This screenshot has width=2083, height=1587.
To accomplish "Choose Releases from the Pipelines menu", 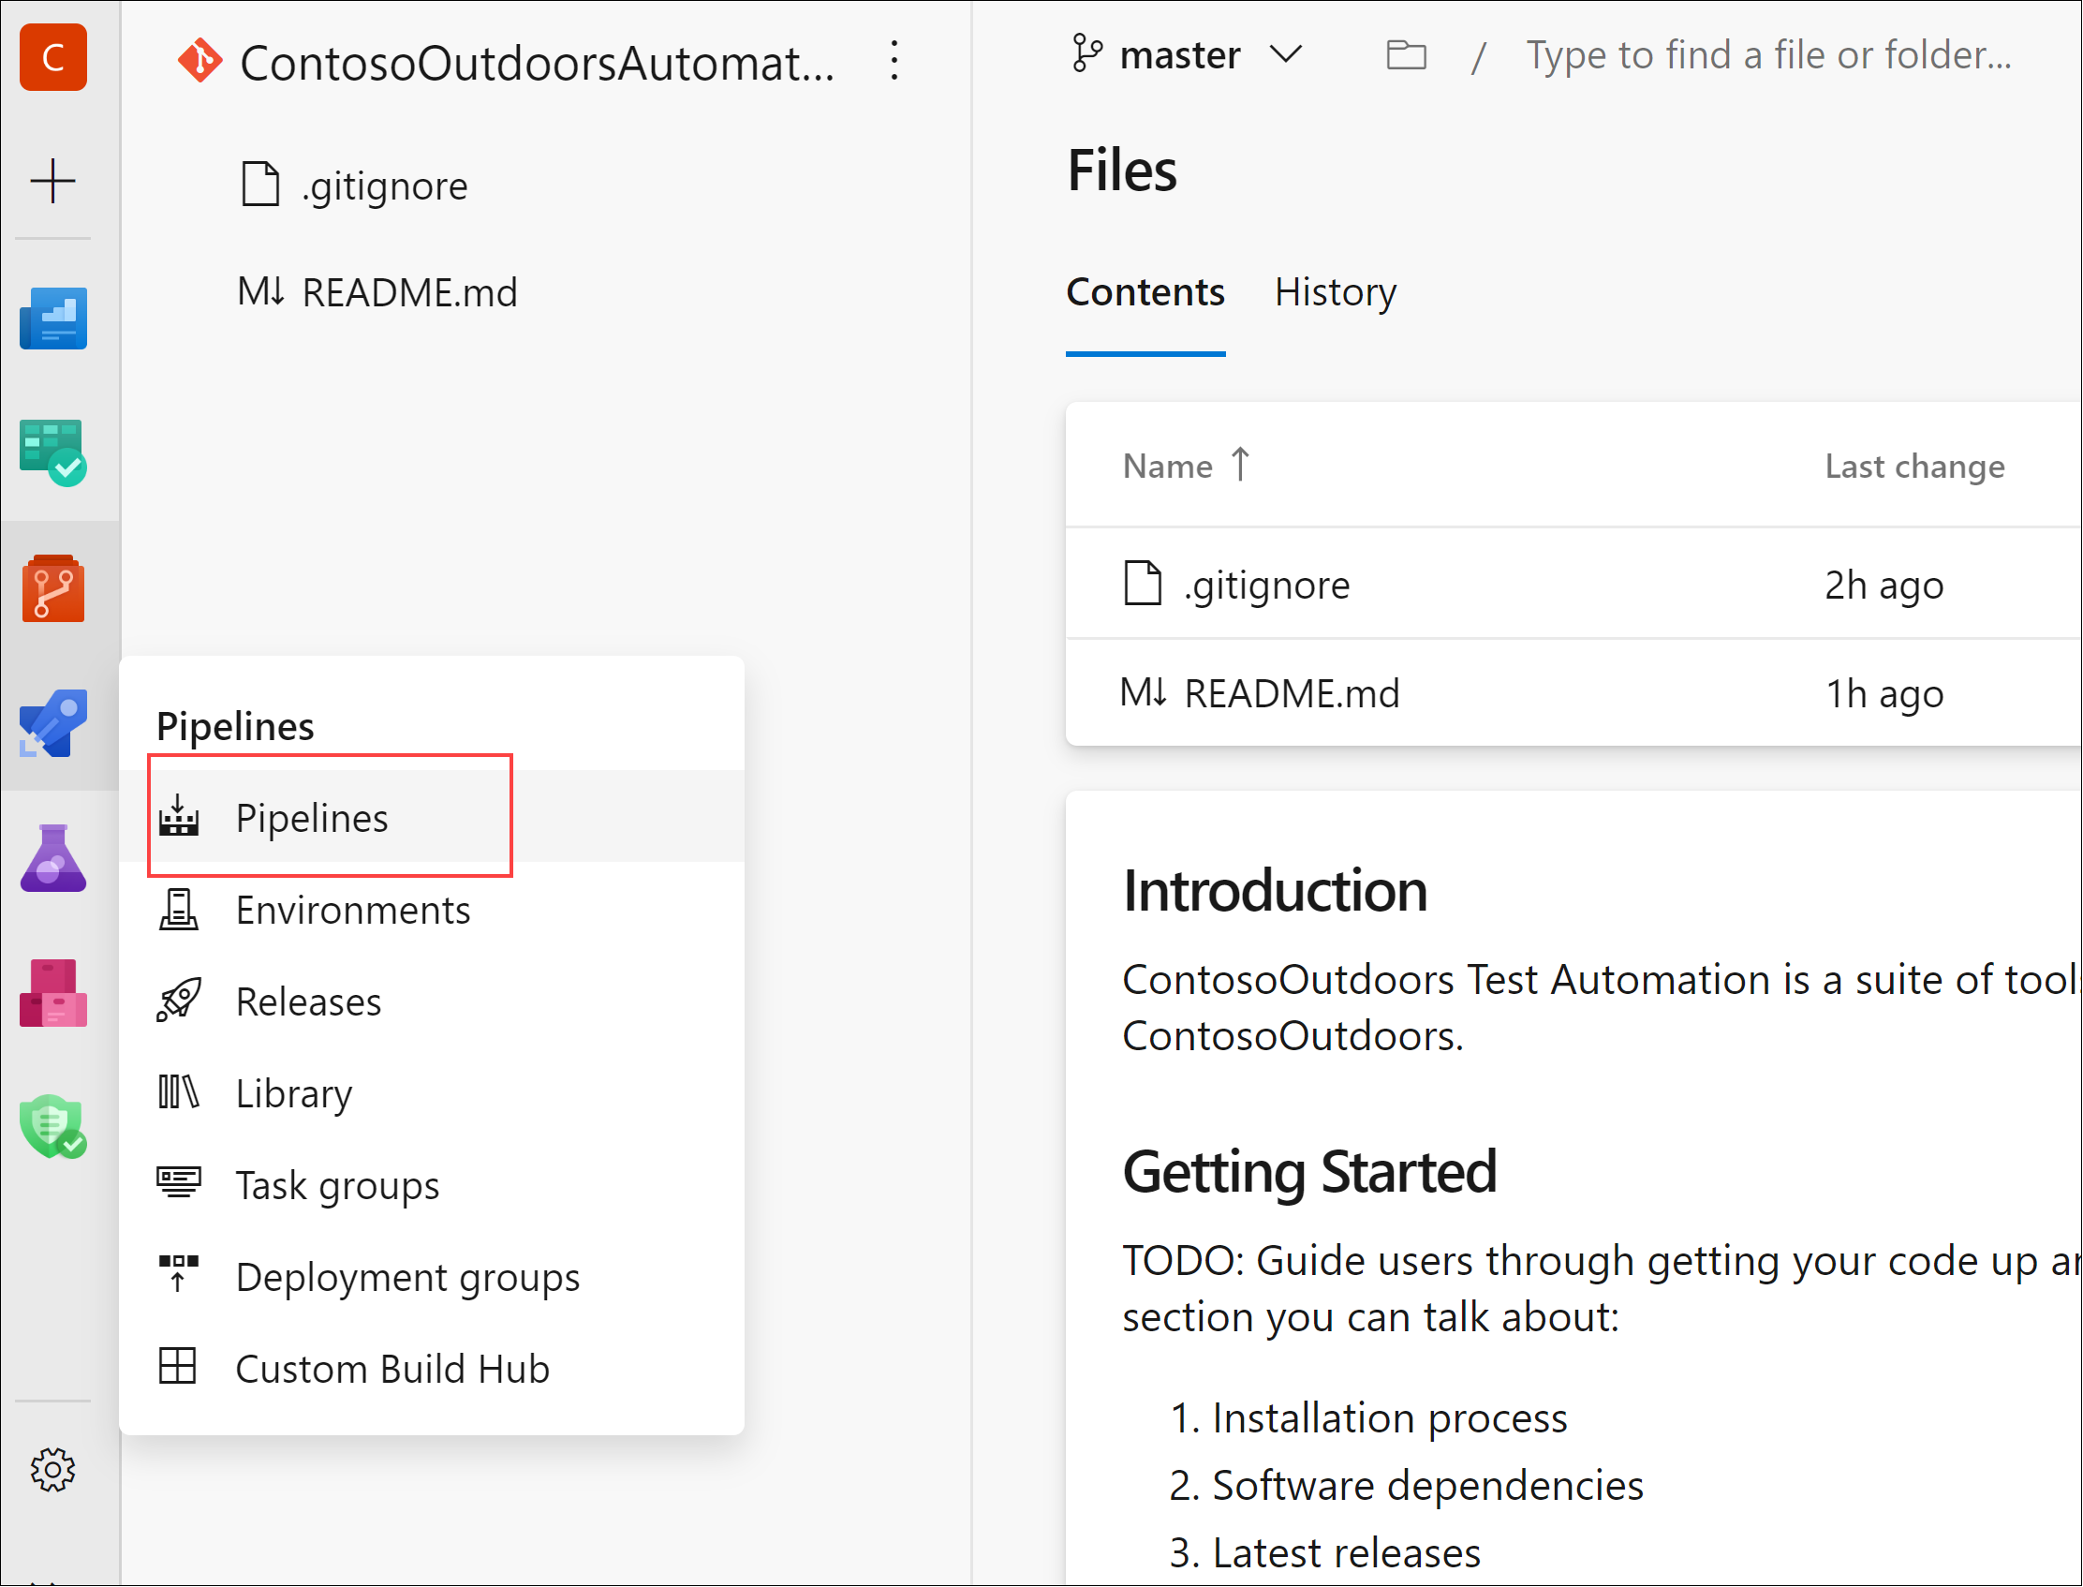I will click(308, 1001).
